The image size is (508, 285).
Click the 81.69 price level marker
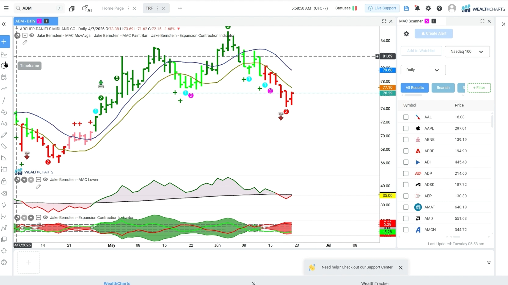click(x=387, y=56)
